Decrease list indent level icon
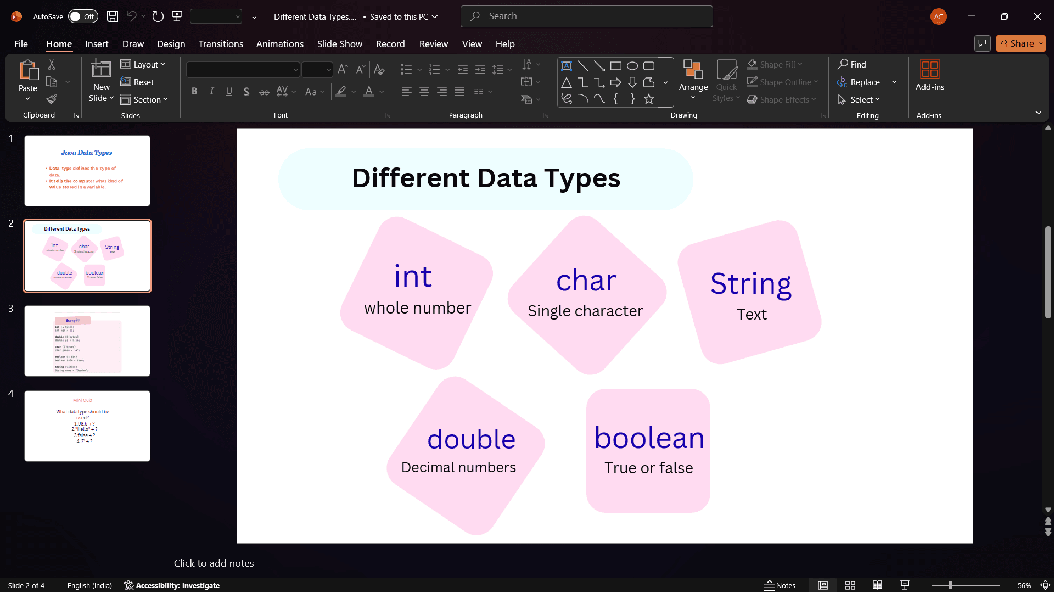 [462, 70]
